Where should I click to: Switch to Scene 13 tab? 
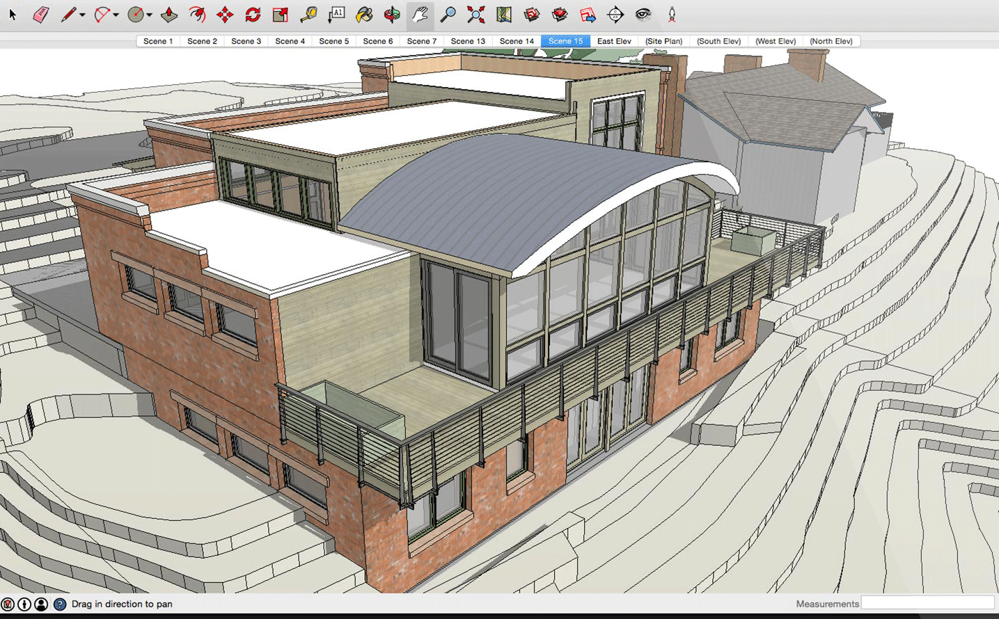point(468,41)
